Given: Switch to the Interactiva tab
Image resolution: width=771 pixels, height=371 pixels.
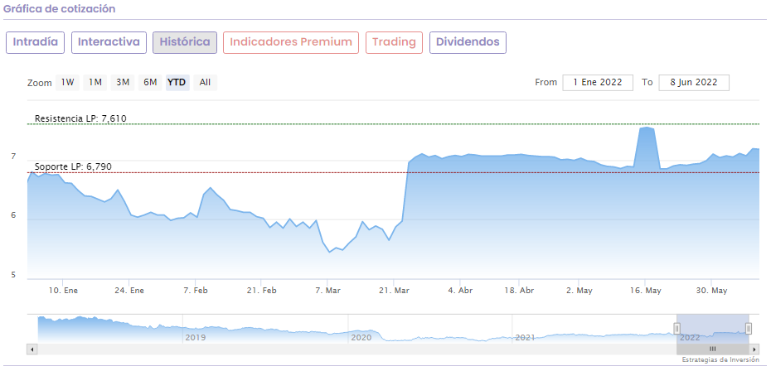Looking at the screenshot, I should (109, 42).
